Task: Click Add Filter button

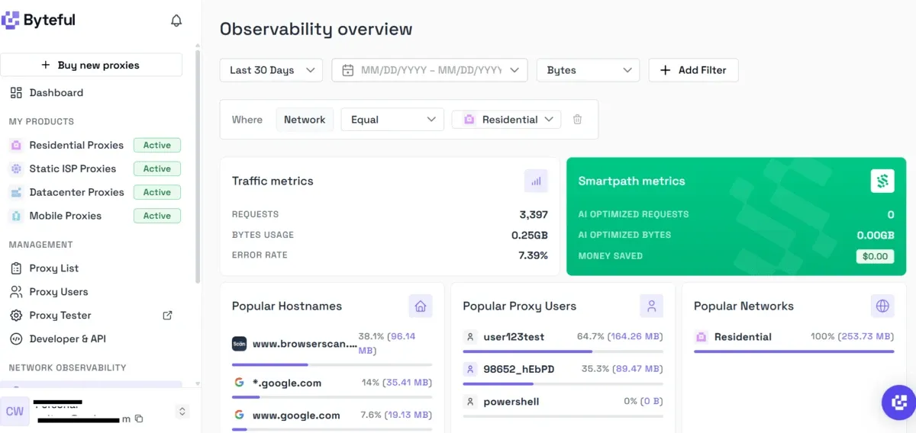Action: 693,70
